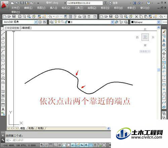Open the Layer Properties Manager icon
168x148 pixels.
click(x=51, y=22)
